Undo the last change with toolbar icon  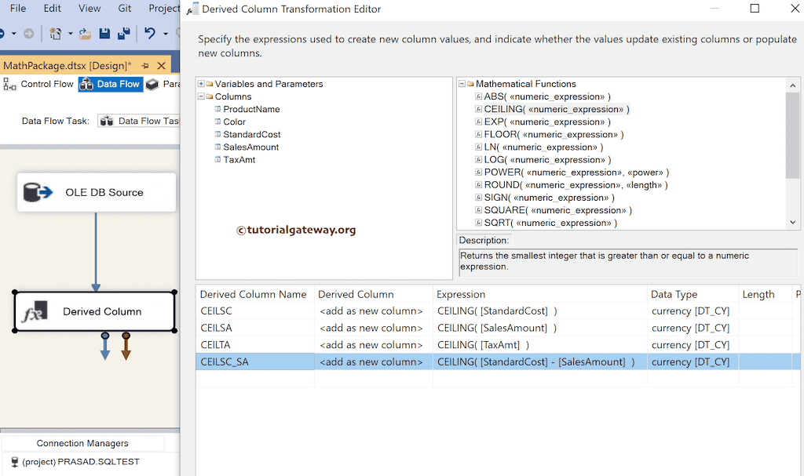pyautogui.click(x=149, y=33)
